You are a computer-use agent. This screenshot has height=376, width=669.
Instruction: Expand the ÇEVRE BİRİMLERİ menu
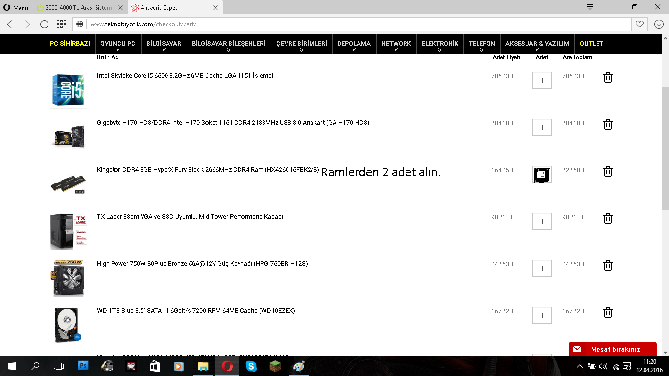302,44
